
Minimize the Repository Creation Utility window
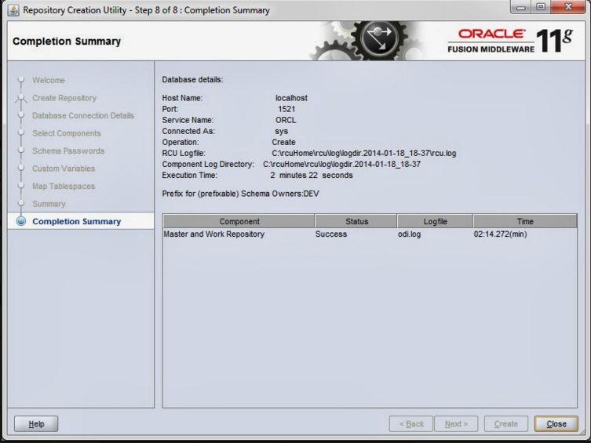[521, 8]
